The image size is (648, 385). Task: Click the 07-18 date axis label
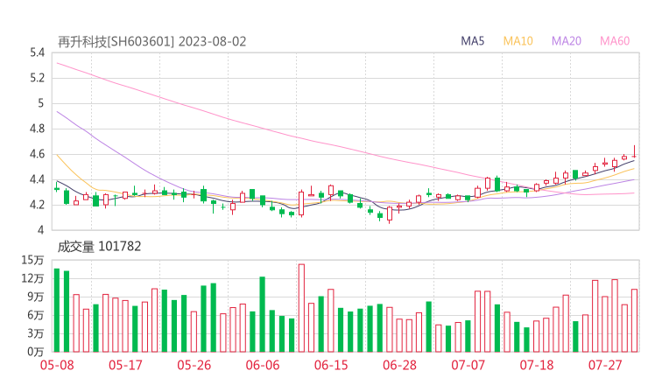click(x=537, y=365)
